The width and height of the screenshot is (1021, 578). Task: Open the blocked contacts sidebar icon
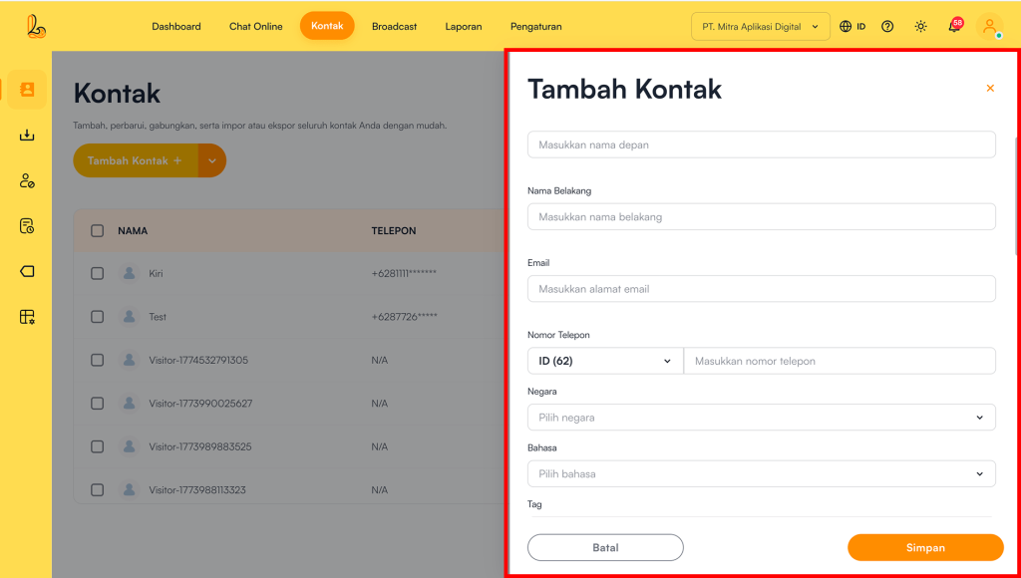click(x=27, y=180)
